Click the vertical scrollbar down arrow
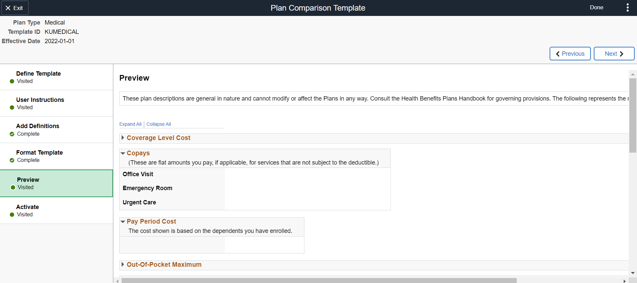The width and height of the screenshot is (637, 283). pos(633,273)
